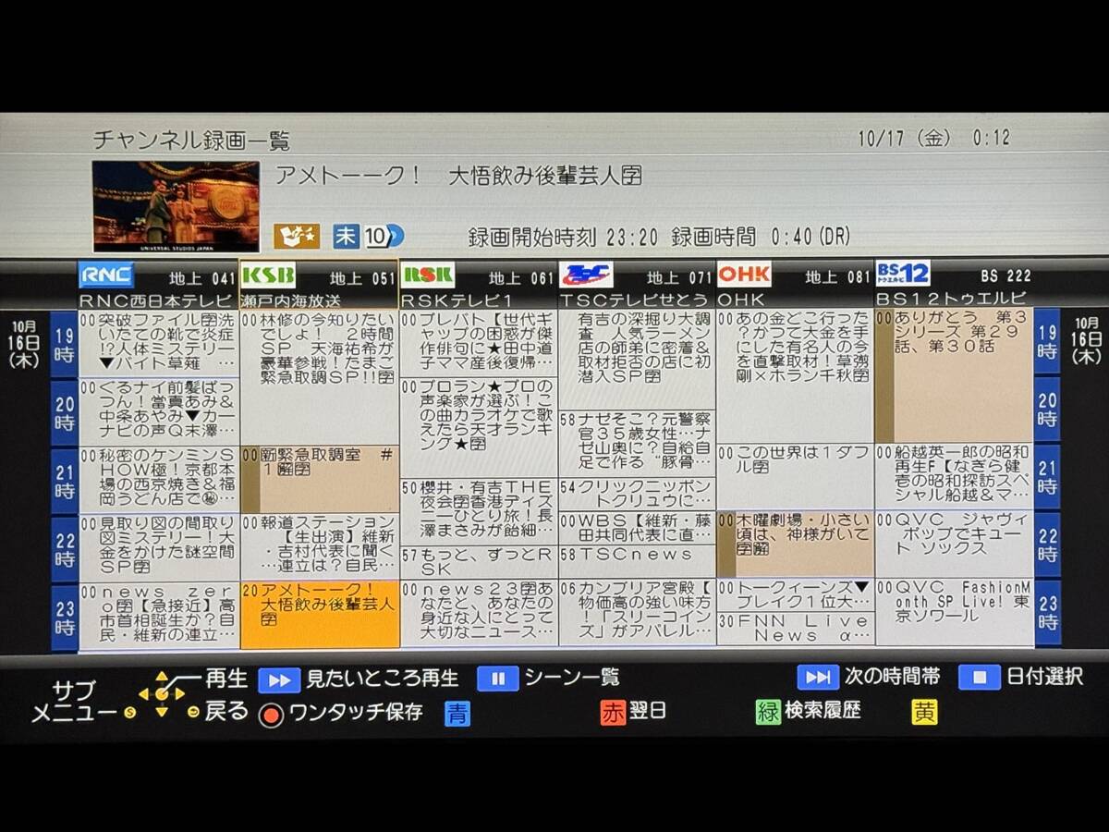Viewport: 1109px width, 832px height.
Task: Select あの金どこ行った program on OHK
Action: click(795, 376)
